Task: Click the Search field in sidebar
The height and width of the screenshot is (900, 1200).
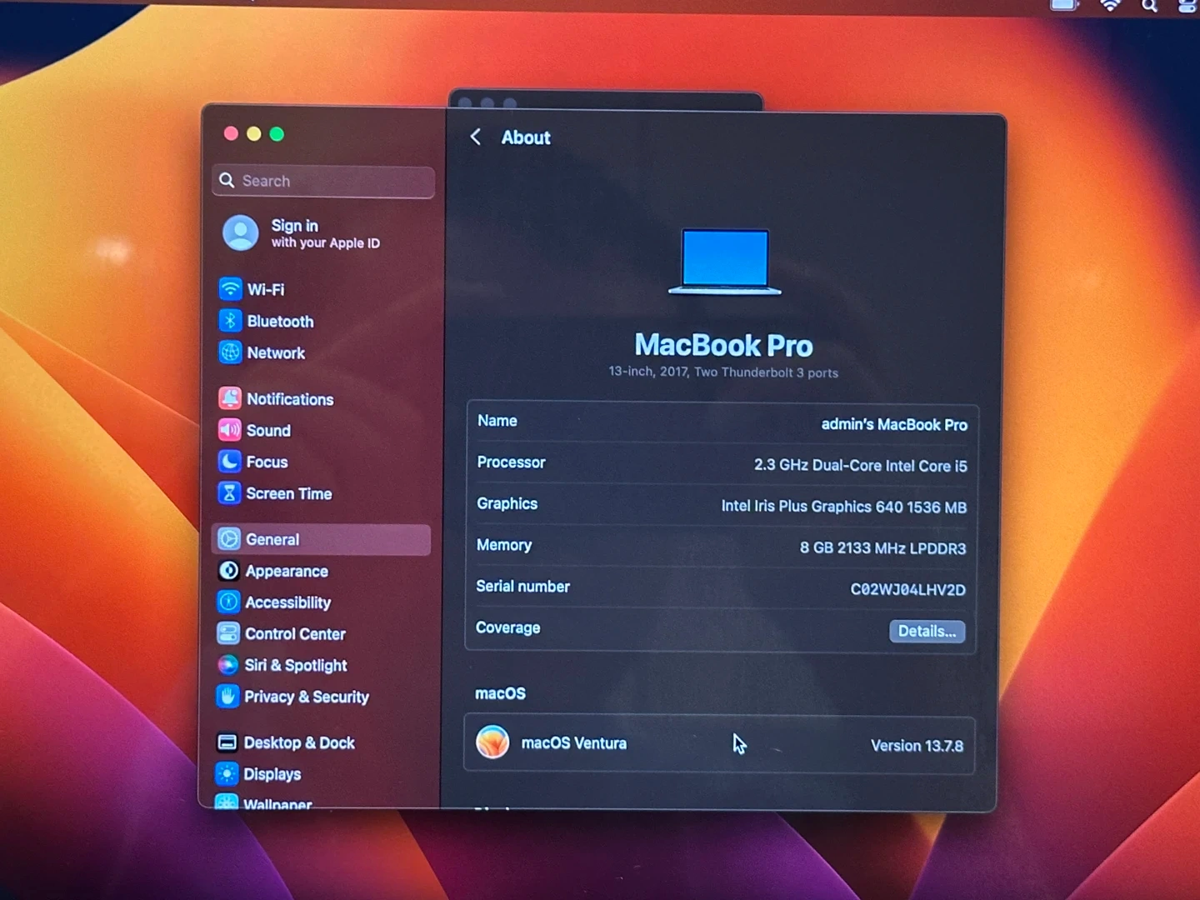Action: pos(323,181)
